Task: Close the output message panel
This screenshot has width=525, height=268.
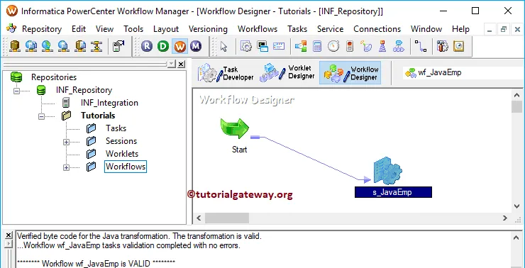Action: (9, 235)
